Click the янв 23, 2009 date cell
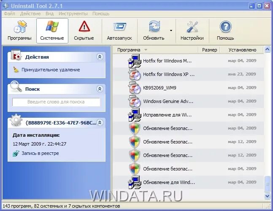Image resolution: width=273 pixels, height=211 pixels. 242,74
